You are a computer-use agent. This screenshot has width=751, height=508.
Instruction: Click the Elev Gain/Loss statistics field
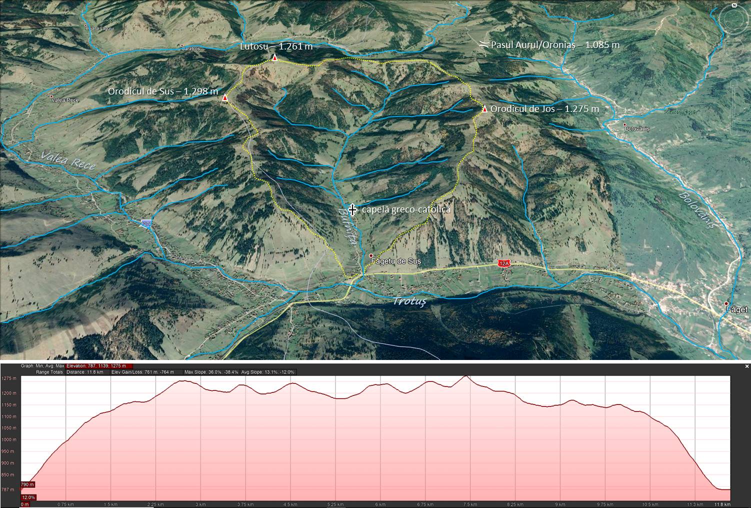(x=146, y=372)
